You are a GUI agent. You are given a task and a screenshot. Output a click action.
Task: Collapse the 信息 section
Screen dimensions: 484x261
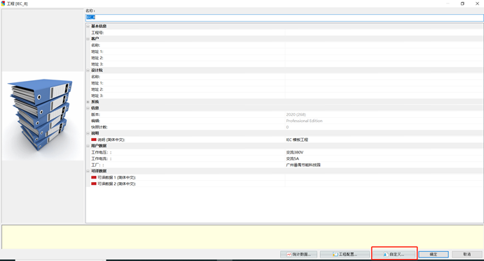click(88, 108)
